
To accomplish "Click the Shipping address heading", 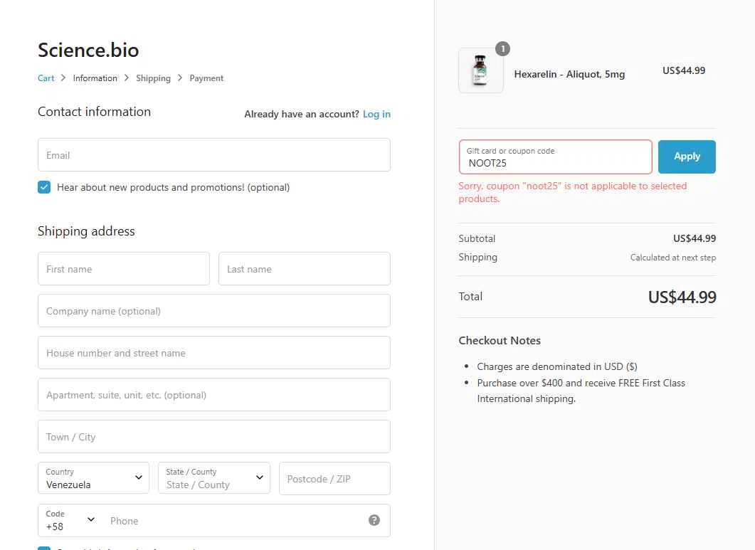I will coord(86,231).
